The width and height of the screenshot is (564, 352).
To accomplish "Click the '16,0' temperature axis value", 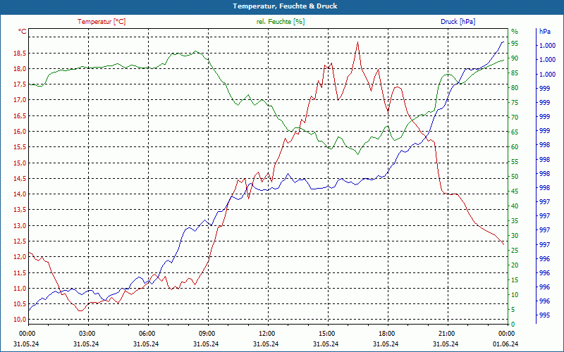I will tap(20, 132).
